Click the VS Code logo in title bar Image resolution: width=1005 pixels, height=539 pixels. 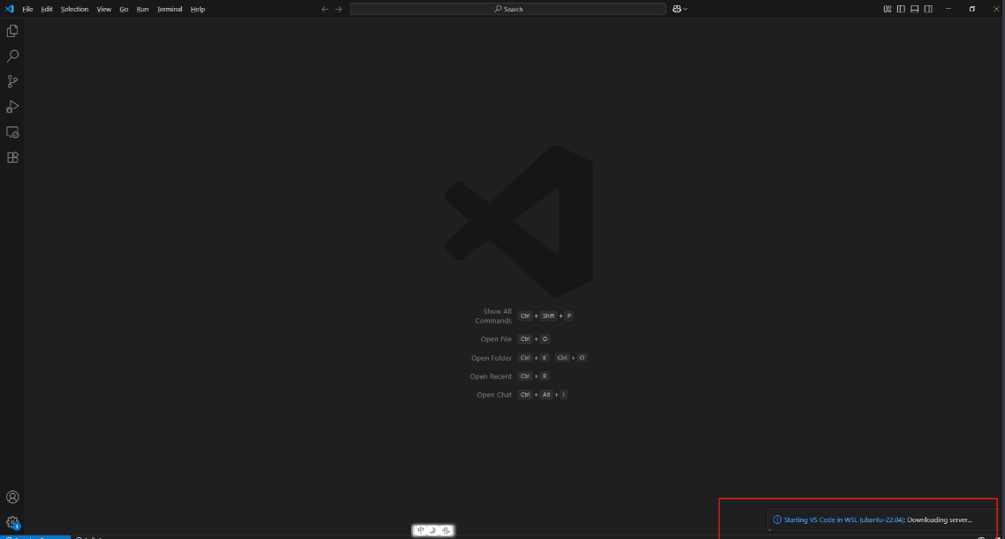point(9,9)
